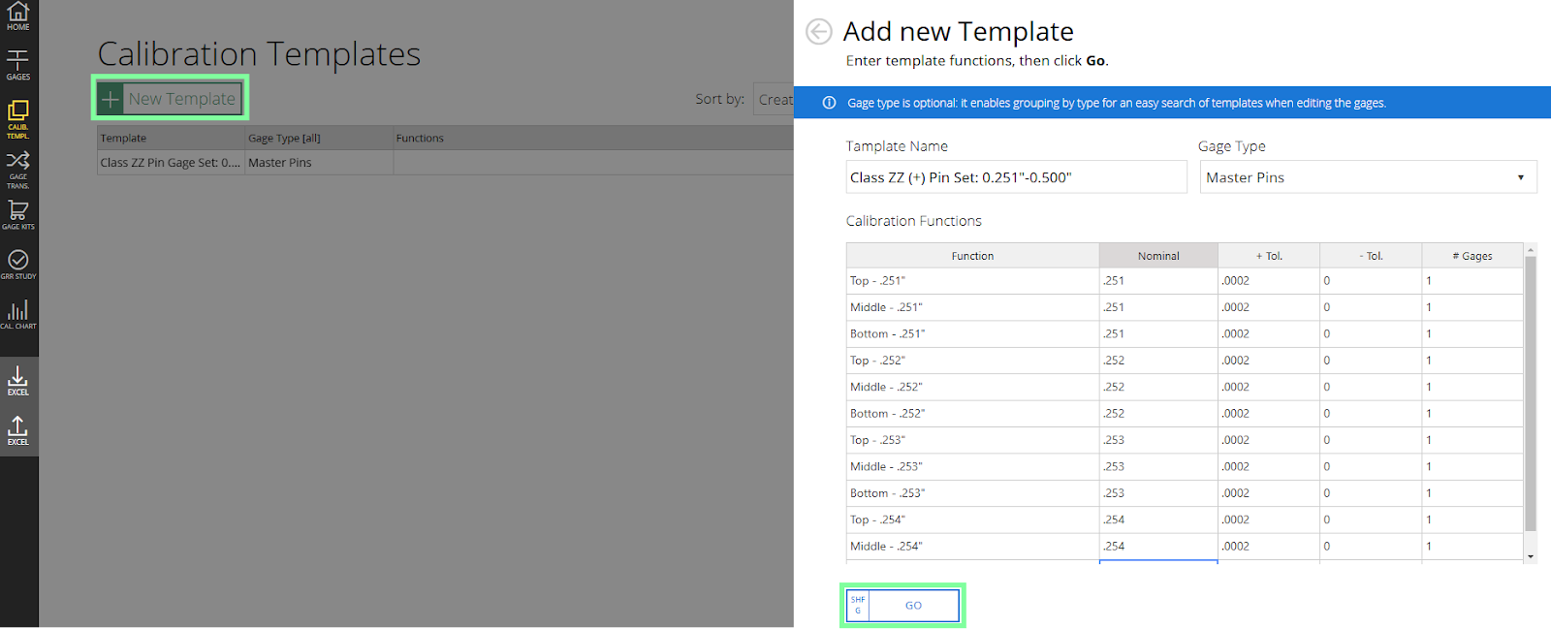Click the 'Top - .253"' function cell
The width and height of the screenshot is (1551, 629).
coord(972,440)
